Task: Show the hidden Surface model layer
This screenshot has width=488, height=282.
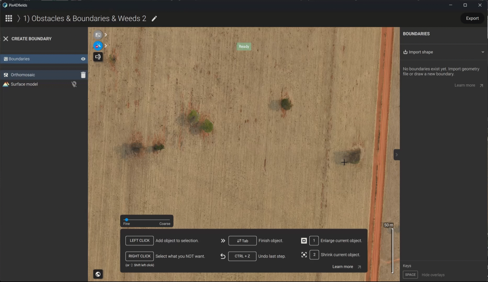Action: point(74,84)
